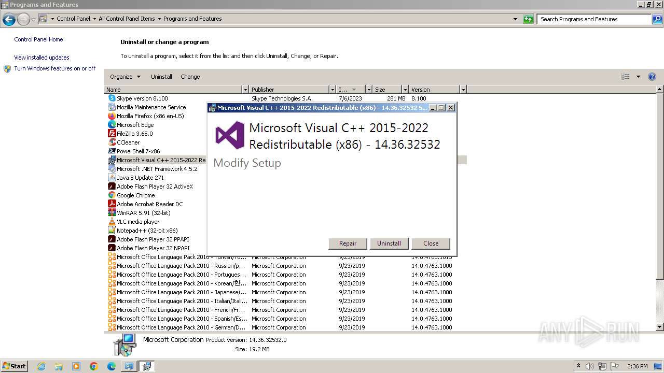Select Office Language Pack 2010 French row
This screenshot has height=373, width=664.
(x=286, y=310)
